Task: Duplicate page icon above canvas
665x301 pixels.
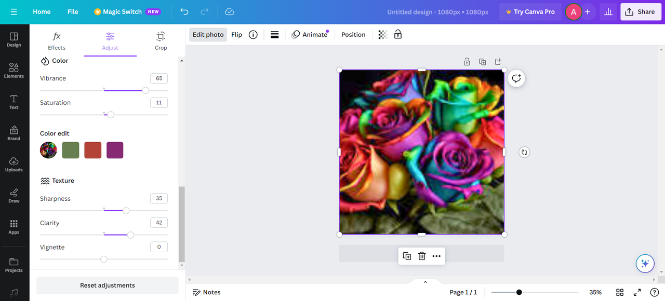Action: (x=483, y=62)
